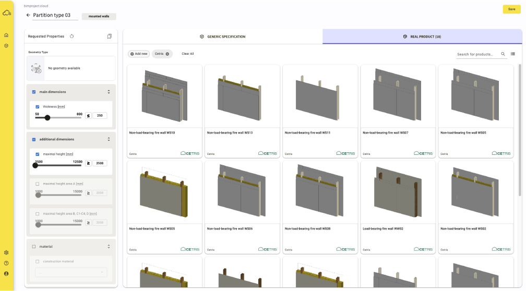
Task: Open the home icon in left sidebar
Action: (x=6, y=35)
